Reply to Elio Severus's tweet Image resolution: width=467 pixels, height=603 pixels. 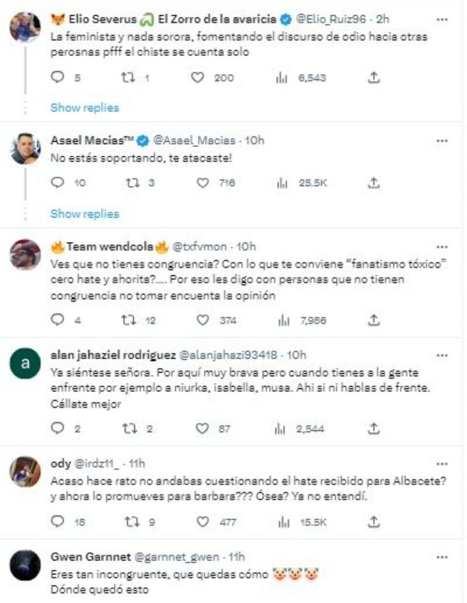tap(58, 77)
